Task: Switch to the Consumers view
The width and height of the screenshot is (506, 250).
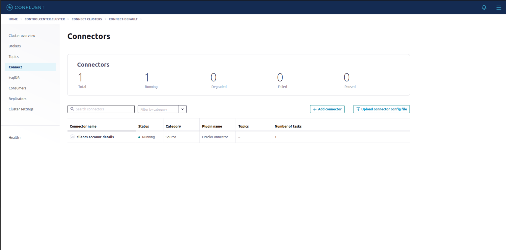Action: [17, 88]
